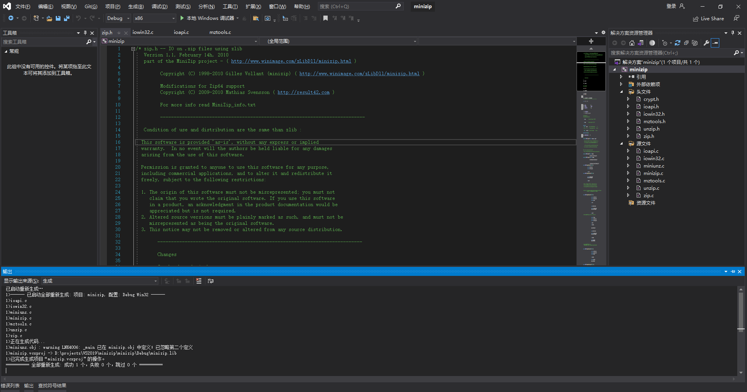747x392 pixels.
Task: Click the output panel vertical scrollbar thumb
Action: click(x=741, y=312)
